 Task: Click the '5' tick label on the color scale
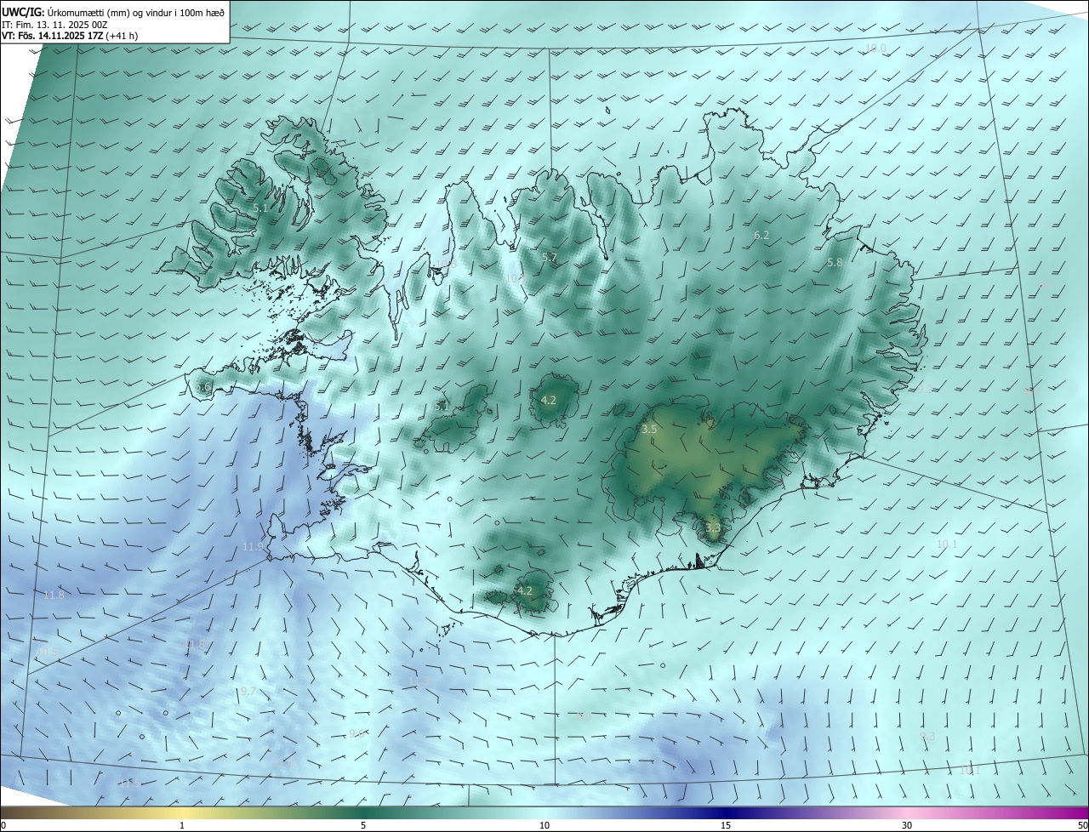363,825
